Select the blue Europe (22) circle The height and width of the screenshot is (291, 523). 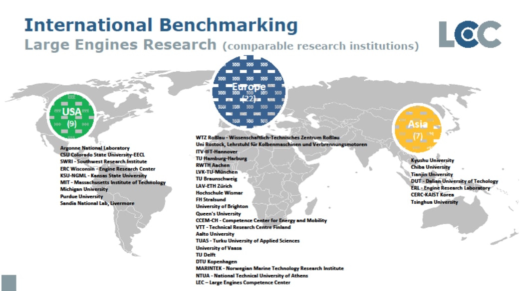(249, 92)
